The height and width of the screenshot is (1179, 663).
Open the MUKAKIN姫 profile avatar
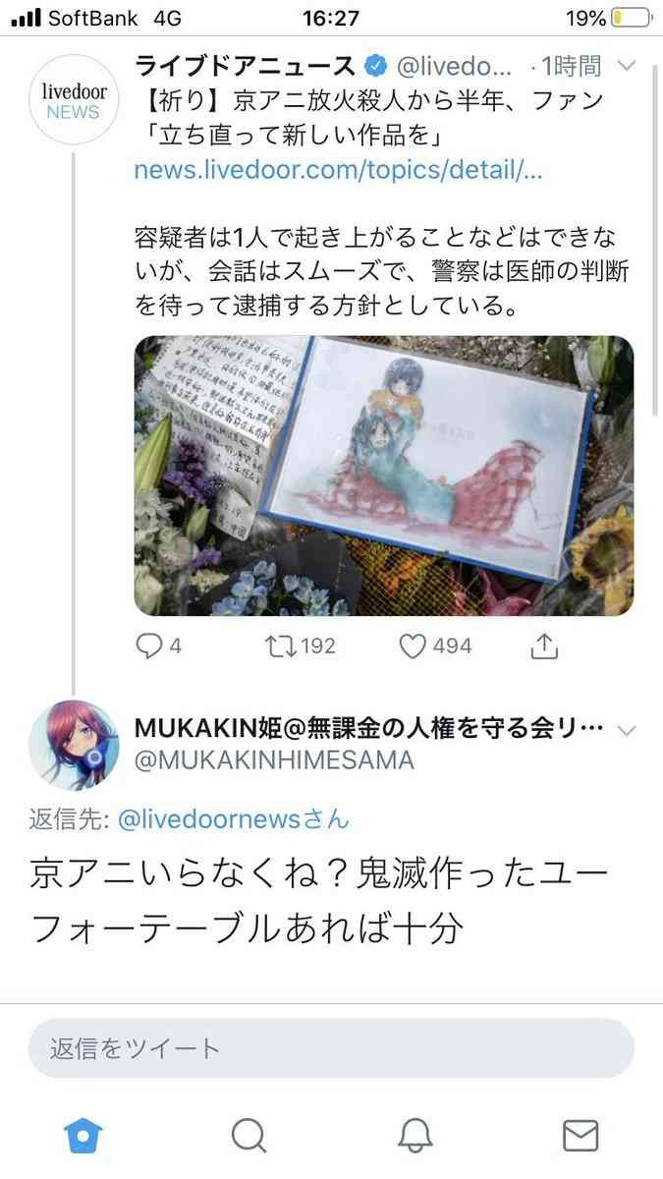click(x=73, y=745)
